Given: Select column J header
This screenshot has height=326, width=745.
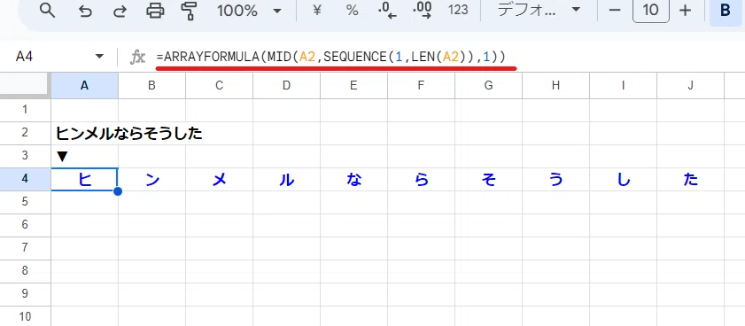Looking at the screenshot, I should pyautogui.click(x=691, y=85).
